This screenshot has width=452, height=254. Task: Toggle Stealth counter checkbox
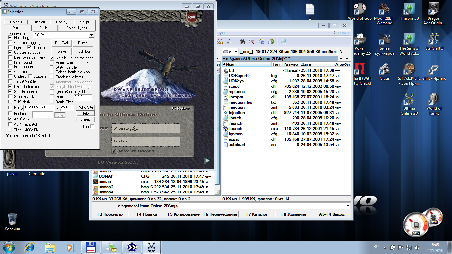point(10,91)
